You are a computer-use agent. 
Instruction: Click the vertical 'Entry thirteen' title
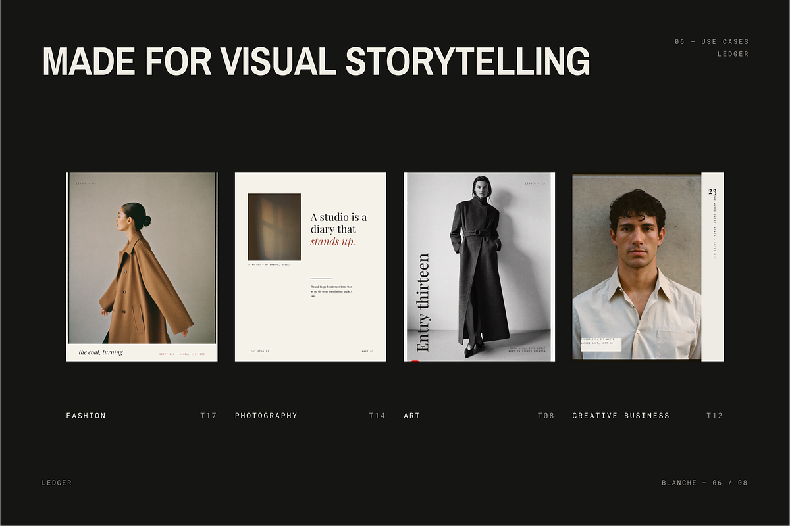pyautogui.click(x=423, y=302)
